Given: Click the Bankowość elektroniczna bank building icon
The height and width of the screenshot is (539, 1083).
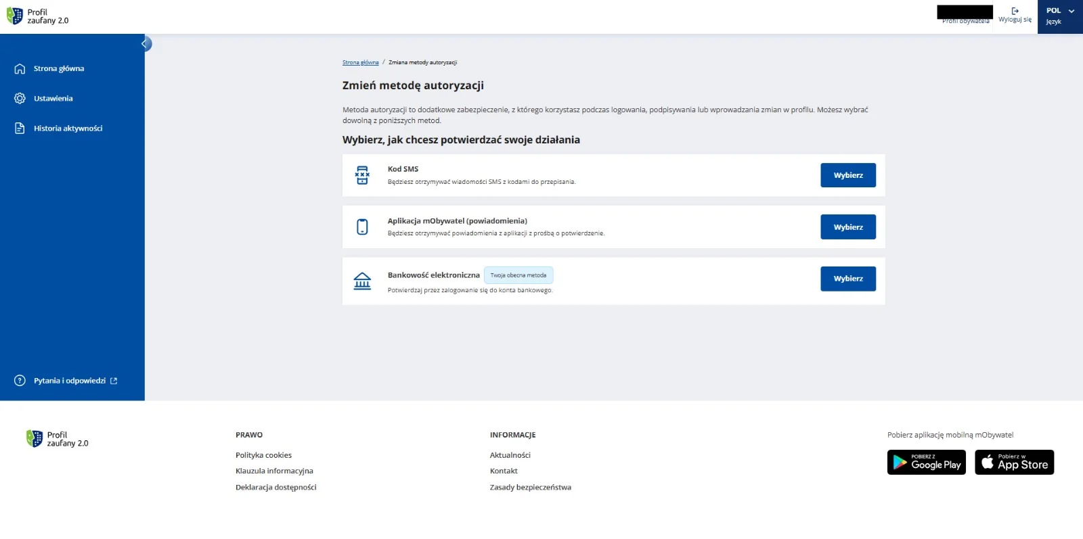Looking at the screenshot, I should pyautogui.click(x=362, y=281).
